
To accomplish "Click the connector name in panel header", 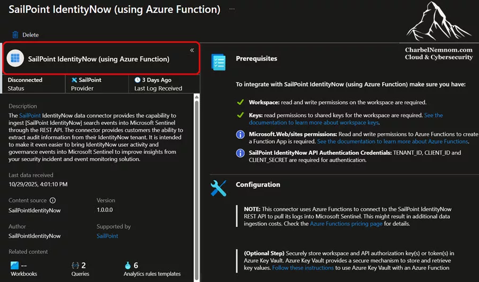I will 98,59.
